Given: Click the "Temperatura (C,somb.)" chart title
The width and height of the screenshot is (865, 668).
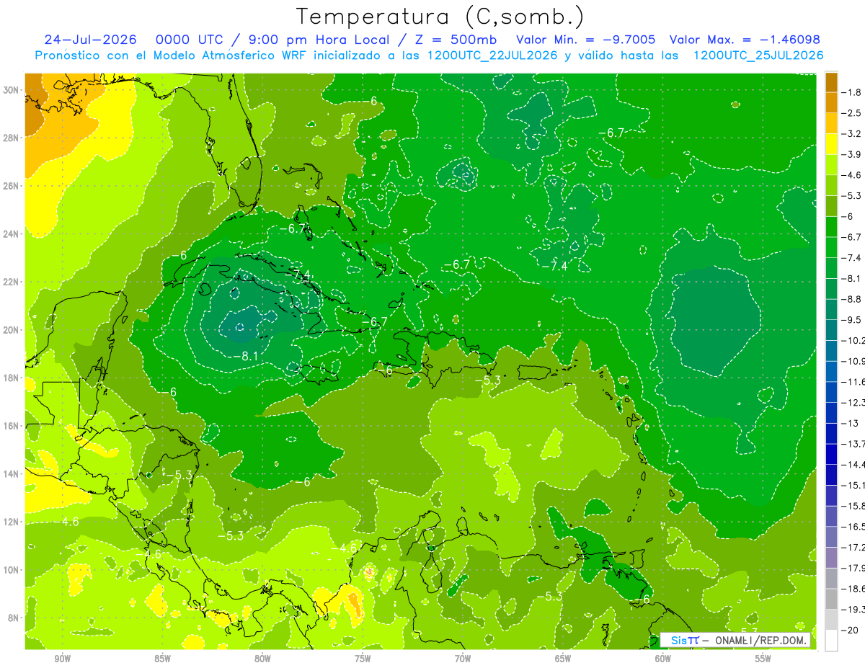Looking at the screenshot, I should tap(440, 17).
